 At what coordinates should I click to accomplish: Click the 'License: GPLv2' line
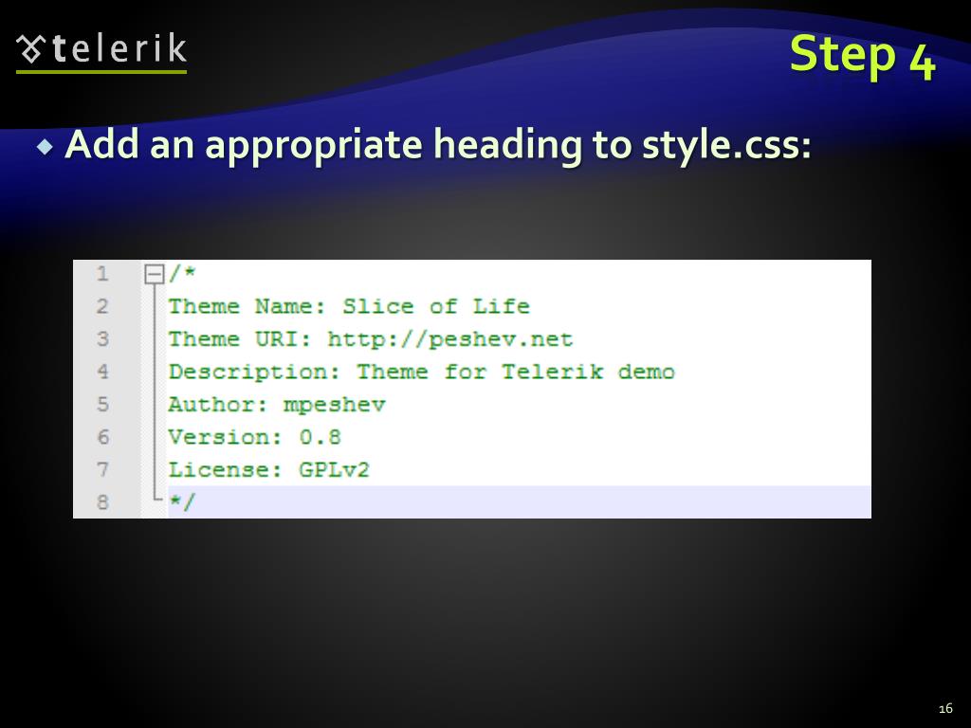click(268, 470)
